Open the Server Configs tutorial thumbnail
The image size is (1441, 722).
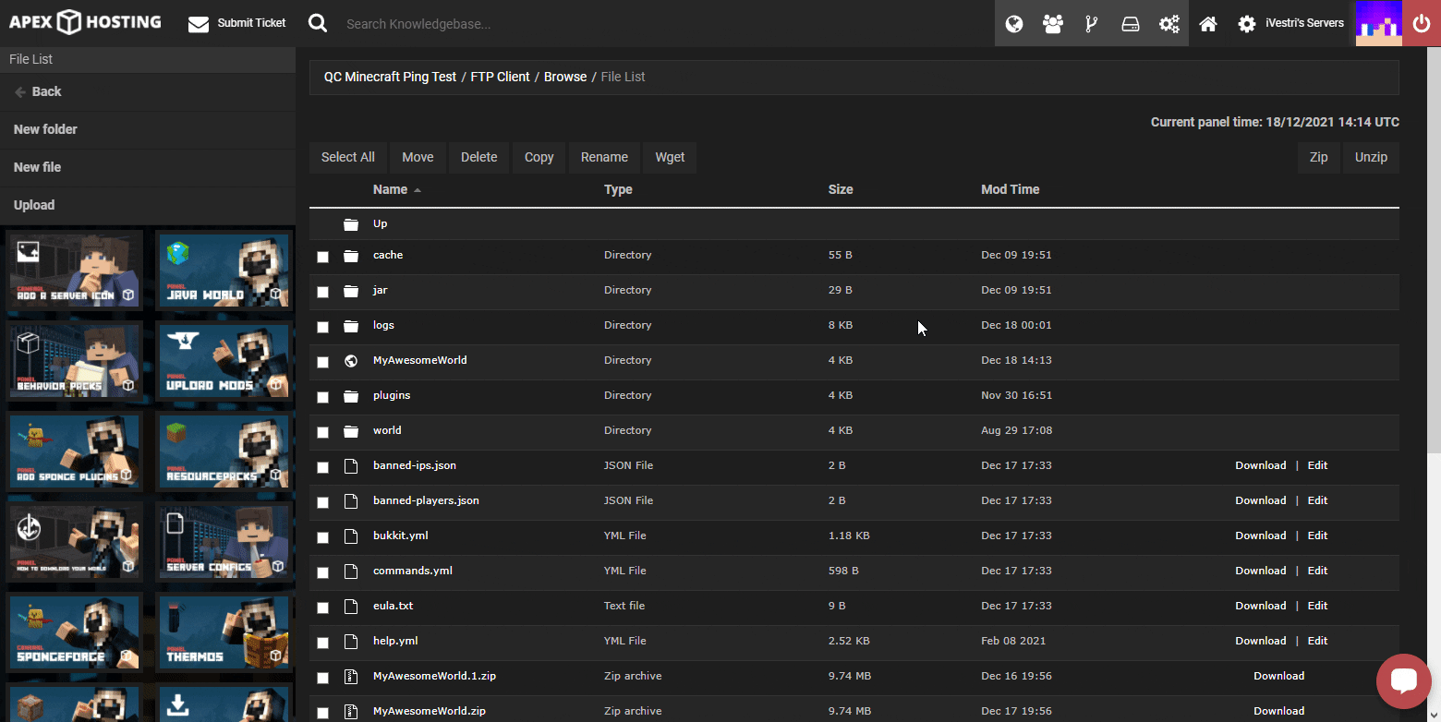tap(223, 539)
